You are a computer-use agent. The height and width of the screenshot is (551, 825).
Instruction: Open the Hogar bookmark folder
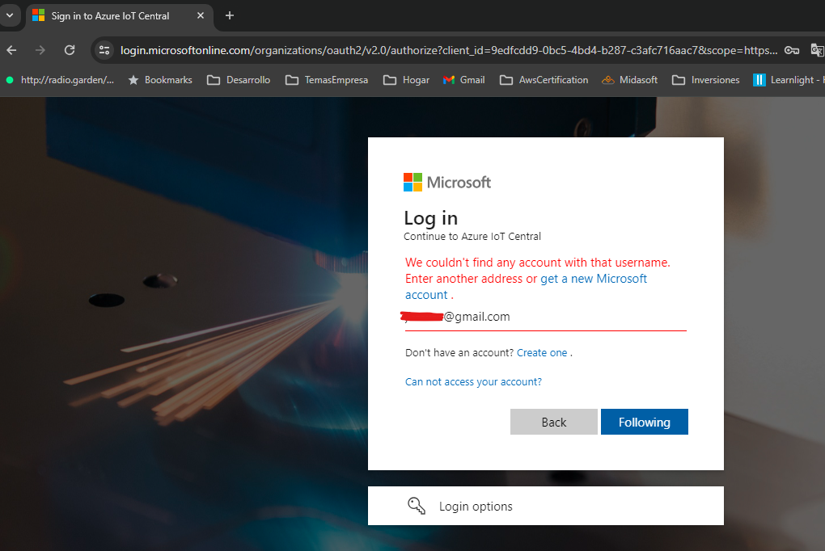407,80
